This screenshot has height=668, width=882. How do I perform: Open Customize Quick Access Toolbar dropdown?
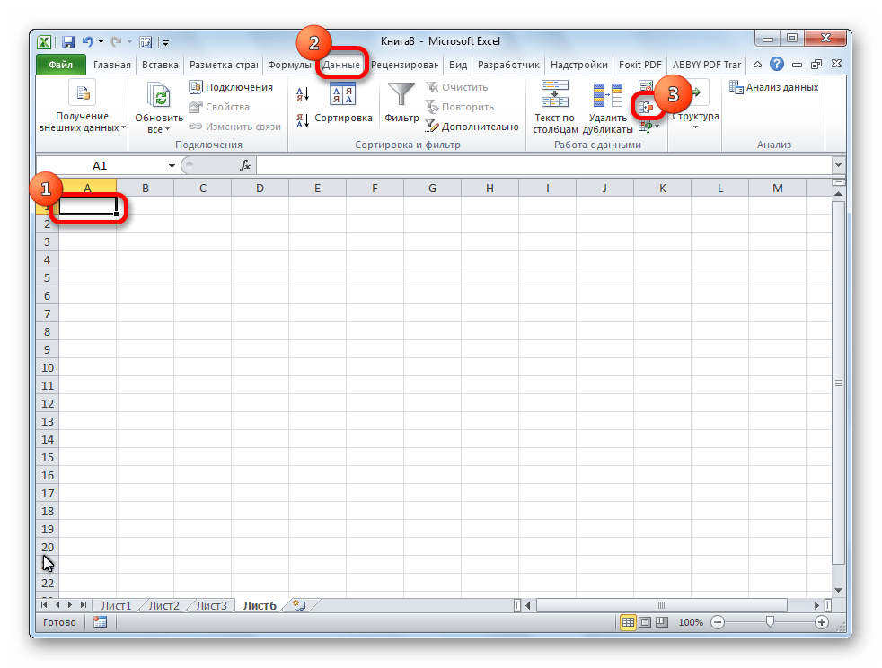tap(165, 42)
